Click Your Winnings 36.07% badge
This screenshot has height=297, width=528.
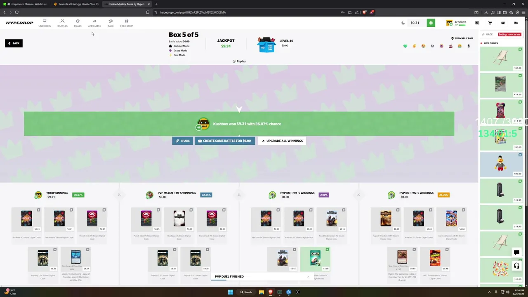coord(78,195)
